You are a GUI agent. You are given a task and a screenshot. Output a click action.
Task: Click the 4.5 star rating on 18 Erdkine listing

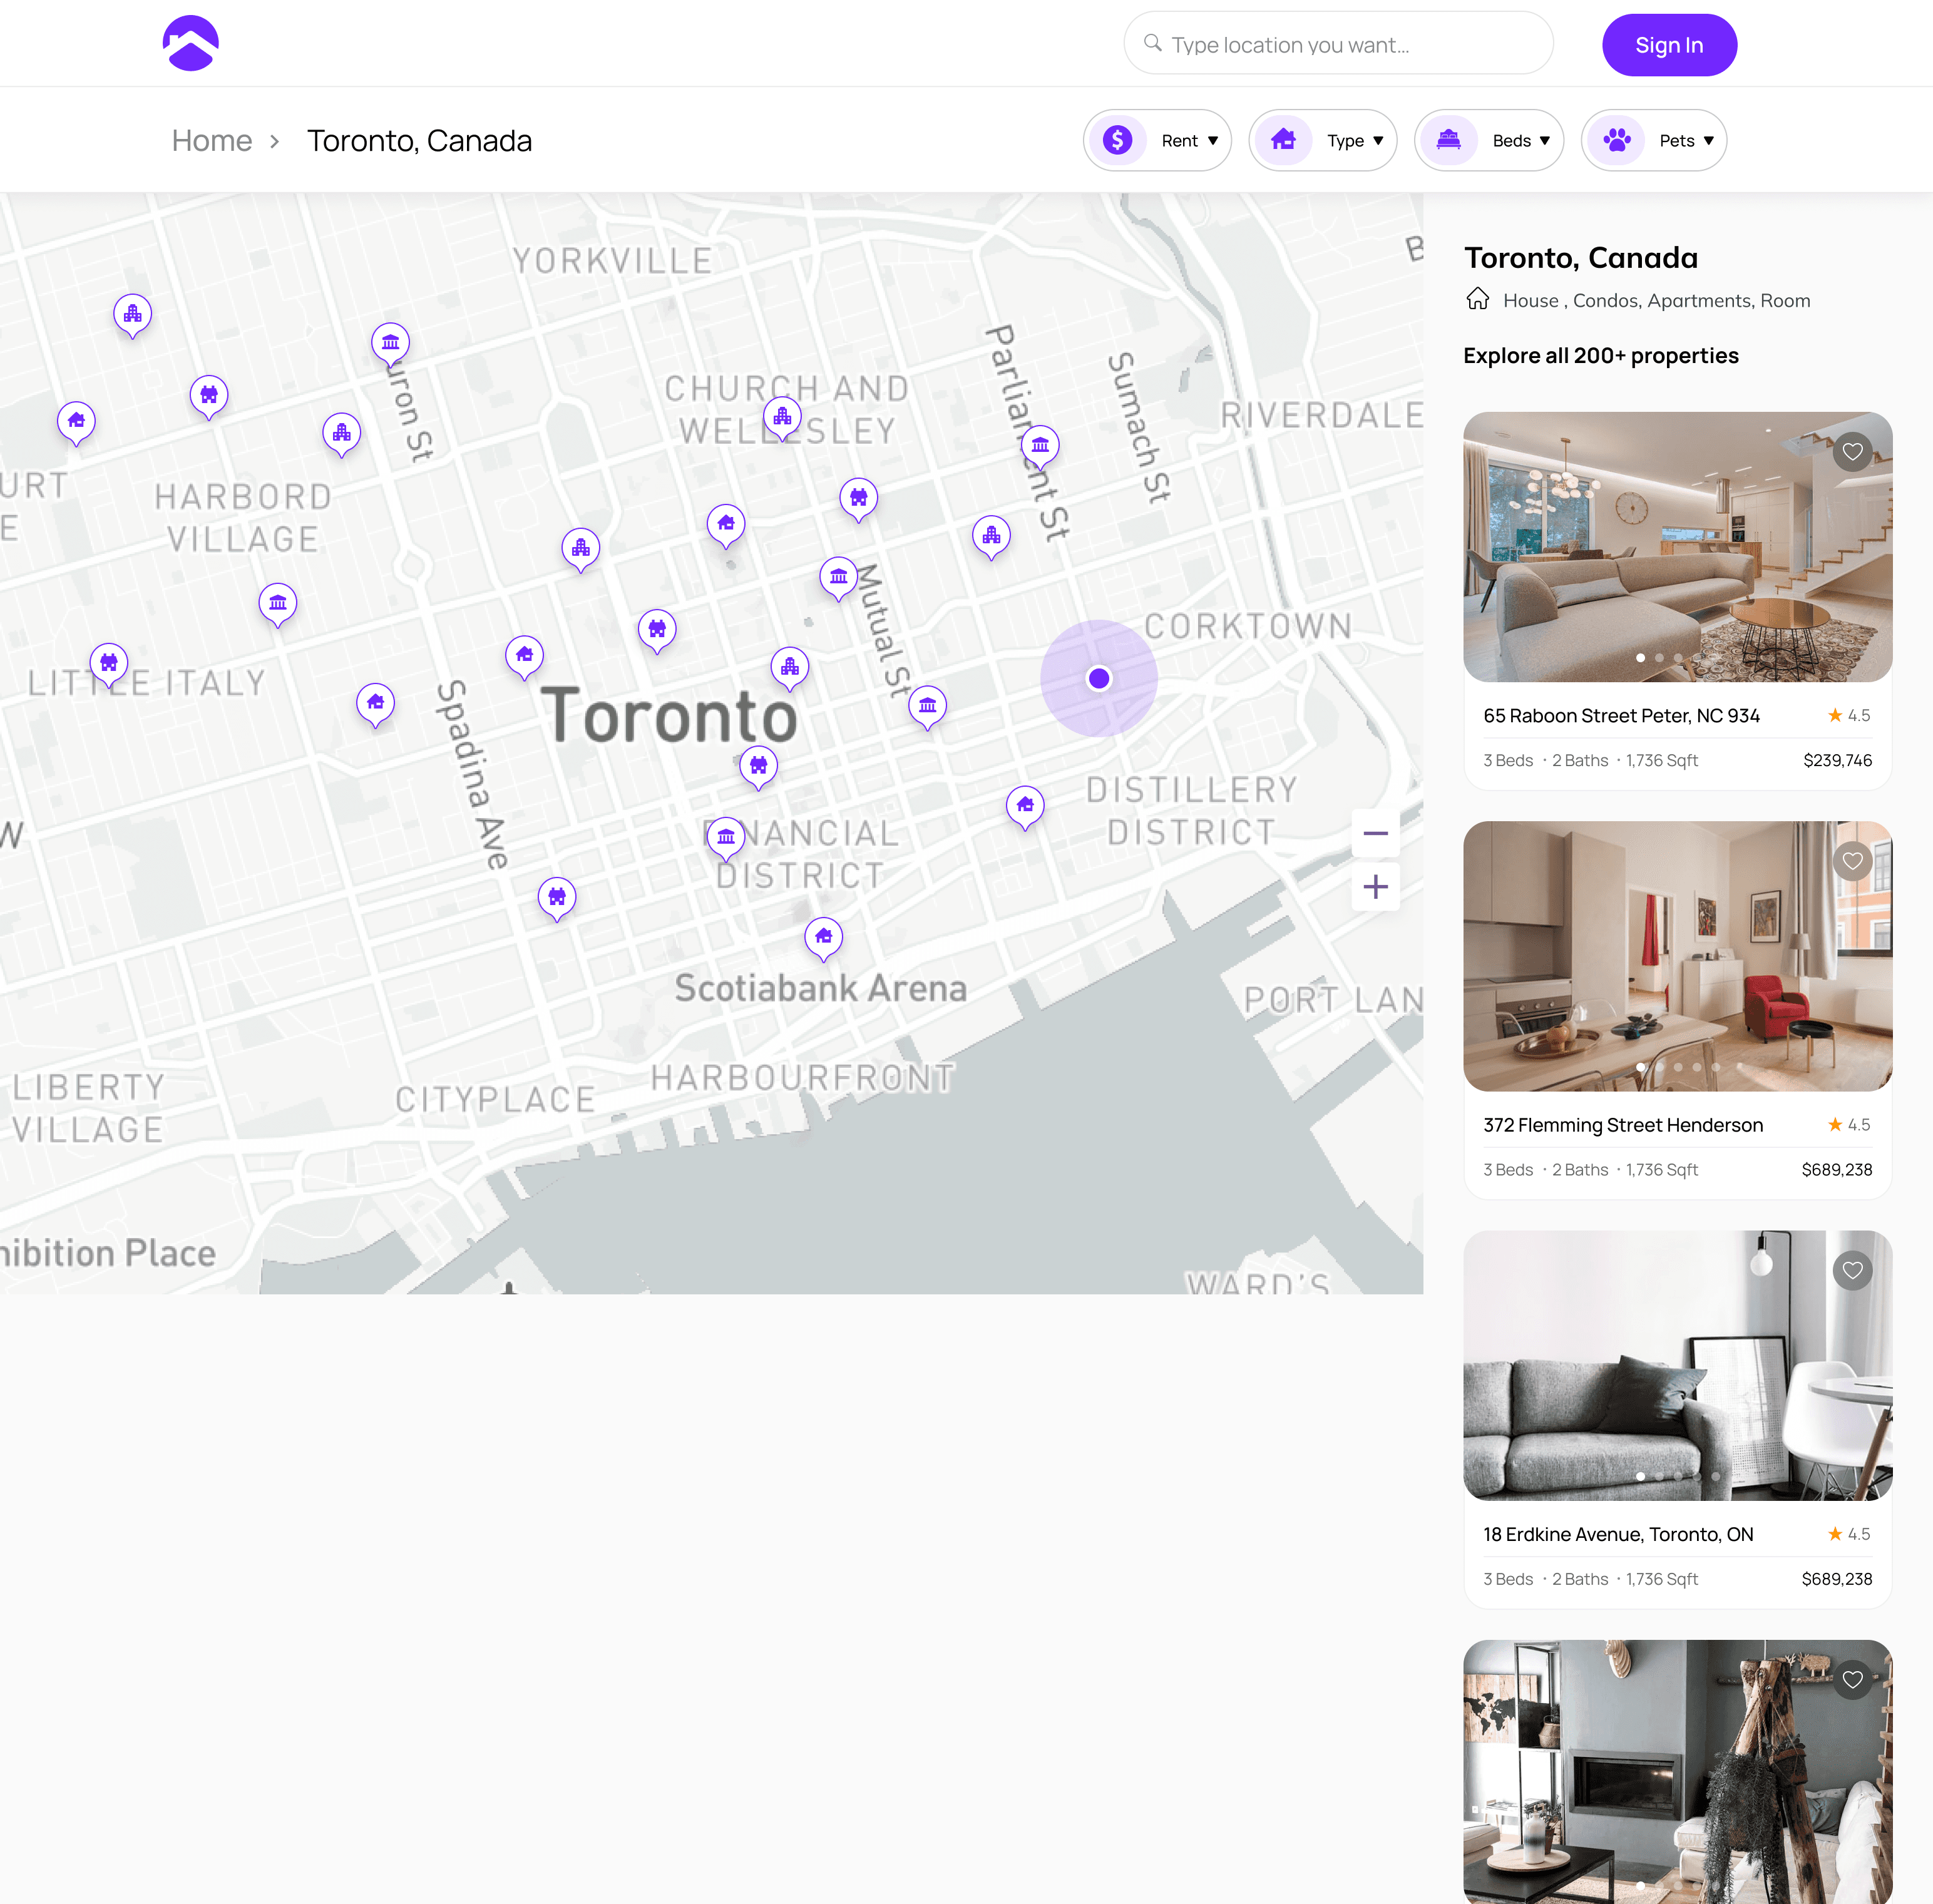click(x=1849, y=1535)
